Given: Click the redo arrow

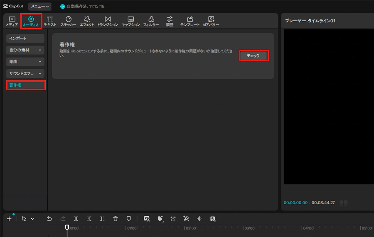Looking at the screenshot, I should (63, 219).
